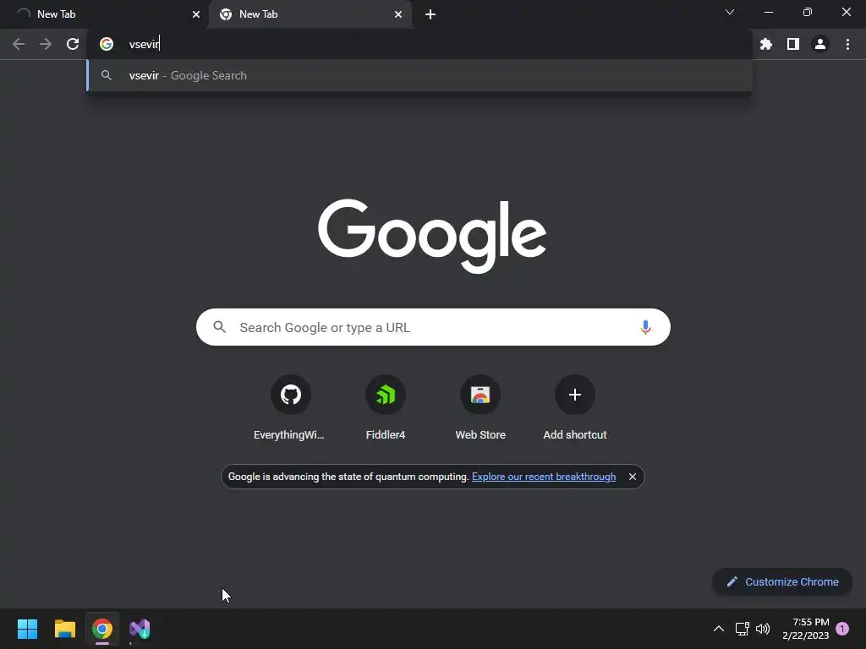
Task: Open Visual Studio Installer from taskbar
Action: point(140,629)
